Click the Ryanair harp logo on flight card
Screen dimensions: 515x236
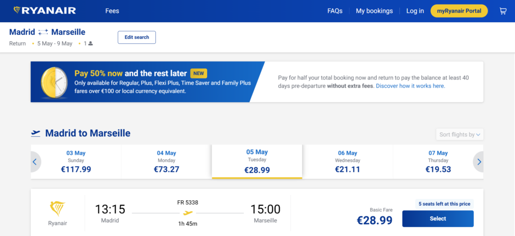(x=57, y=209)
